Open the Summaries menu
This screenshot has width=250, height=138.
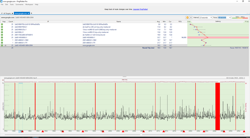coord(20,5)
